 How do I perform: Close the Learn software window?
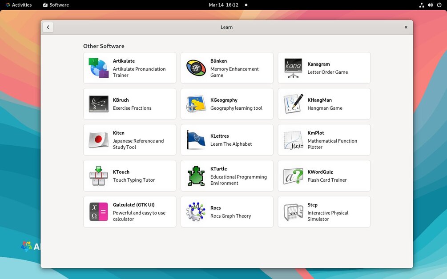pos(406,28)
